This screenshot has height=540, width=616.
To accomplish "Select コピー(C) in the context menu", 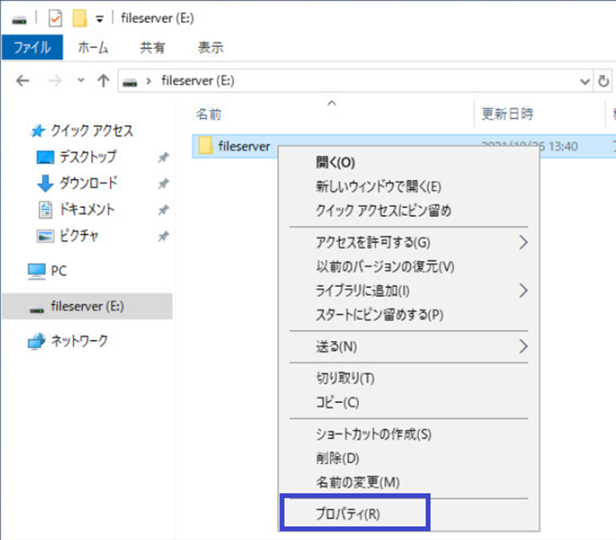I will [338, 402].
